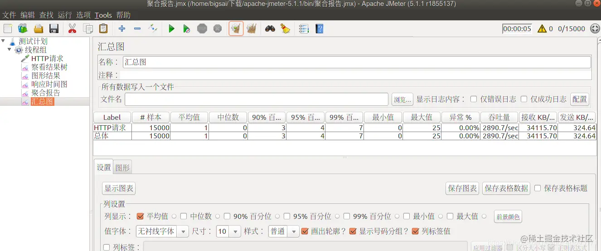Enable the 列标签 filter checkbox
The height and width of the screenshot is (251, 601).
(107, 247)
